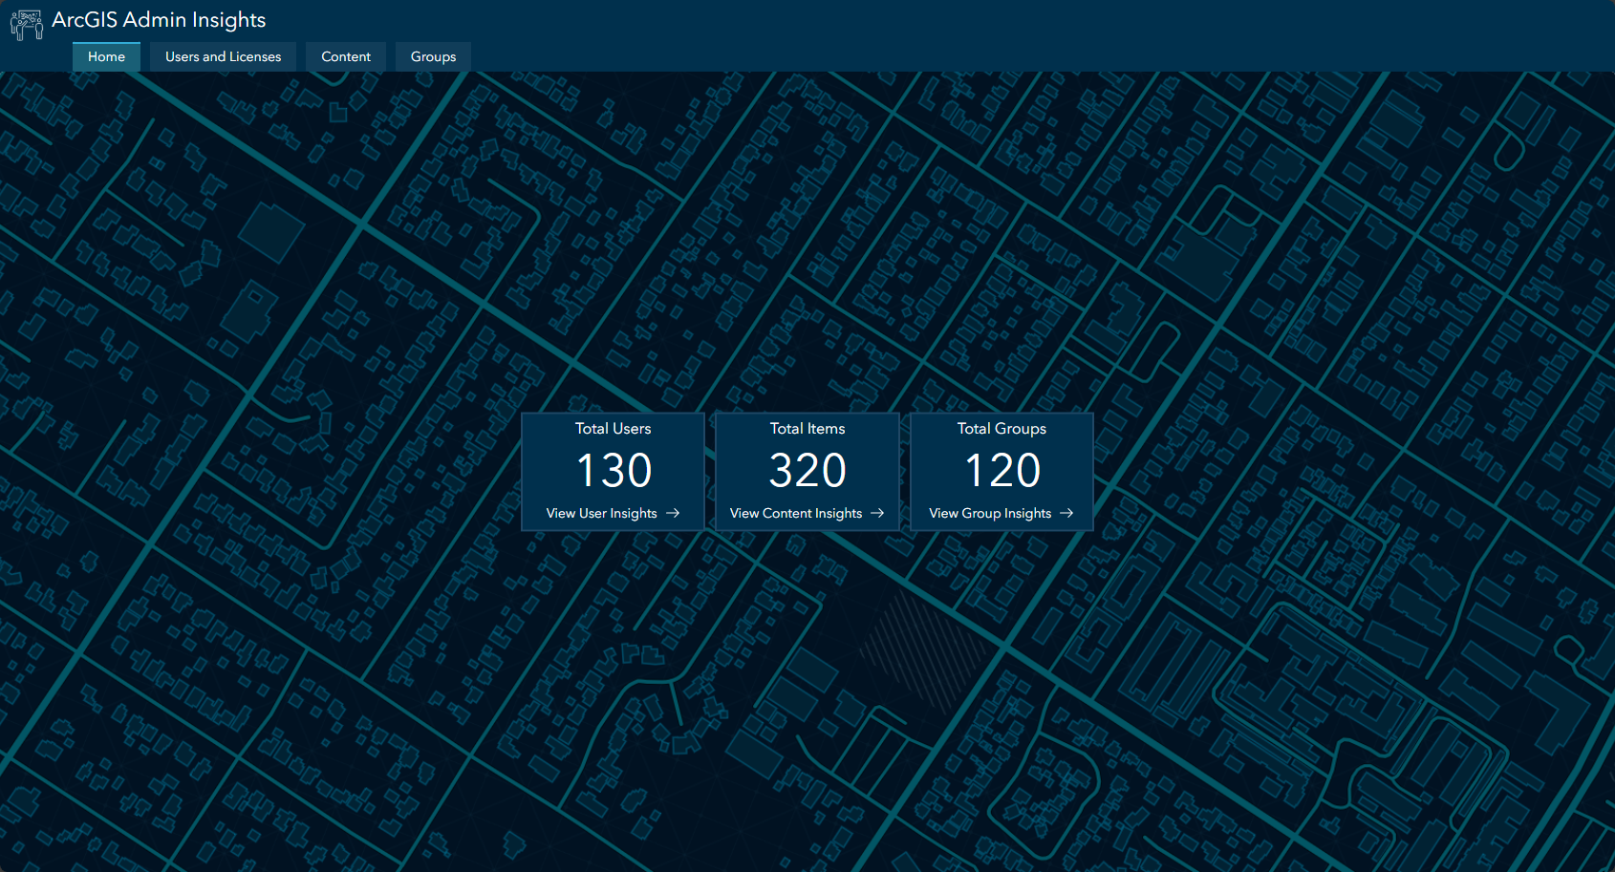Select the Groups tab

coord(433,56)
